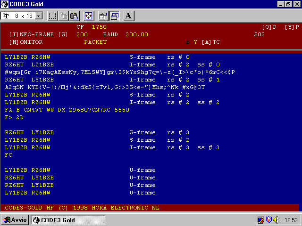This screenshot has height=226, width=302.
Task: Toggle full screen mode icon
Action: [x=88, y=16]
